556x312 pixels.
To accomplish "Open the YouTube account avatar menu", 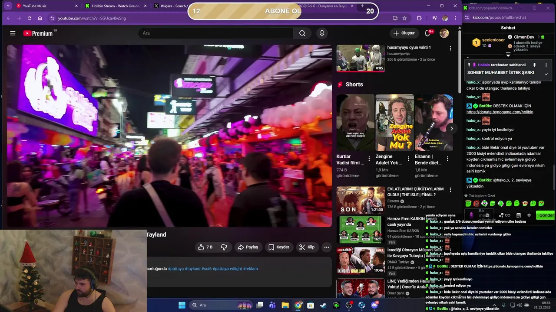I will click(444, 33).
